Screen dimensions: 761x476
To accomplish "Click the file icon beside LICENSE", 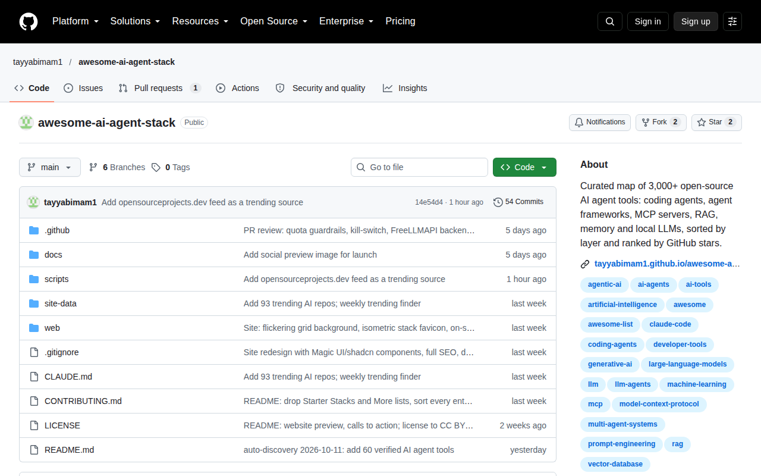I will coord(34,425).
